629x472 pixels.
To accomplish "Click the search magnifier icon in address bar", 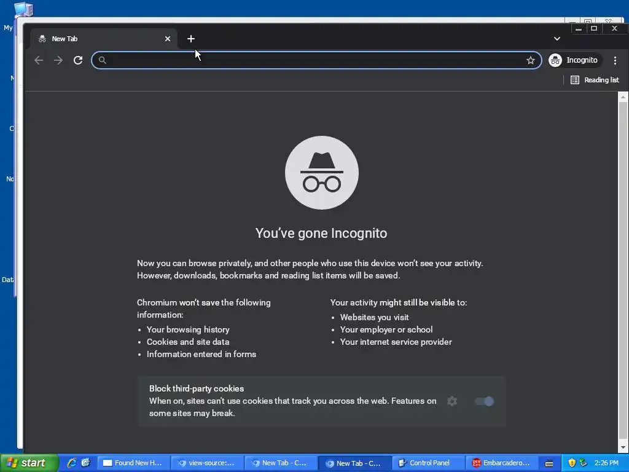I will [103, 60].
